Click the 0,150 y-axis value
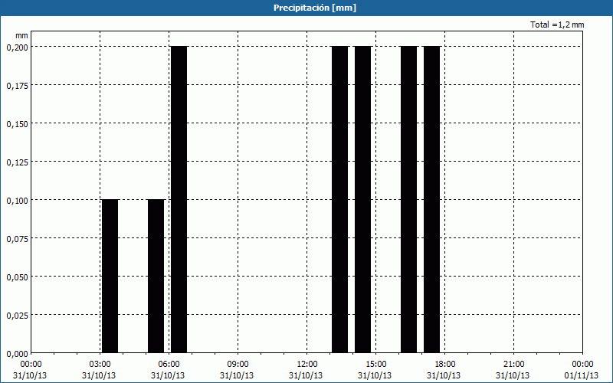The width and height of the screenshot is (613, 383). point(17,123)
